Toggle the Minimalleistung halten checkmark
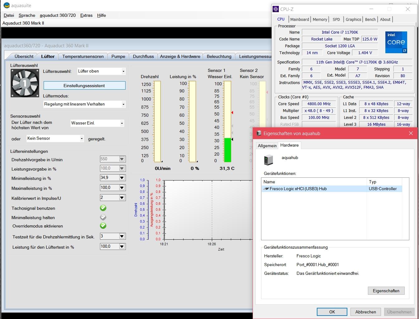419x319 pixels. click(x=103, y=217)
